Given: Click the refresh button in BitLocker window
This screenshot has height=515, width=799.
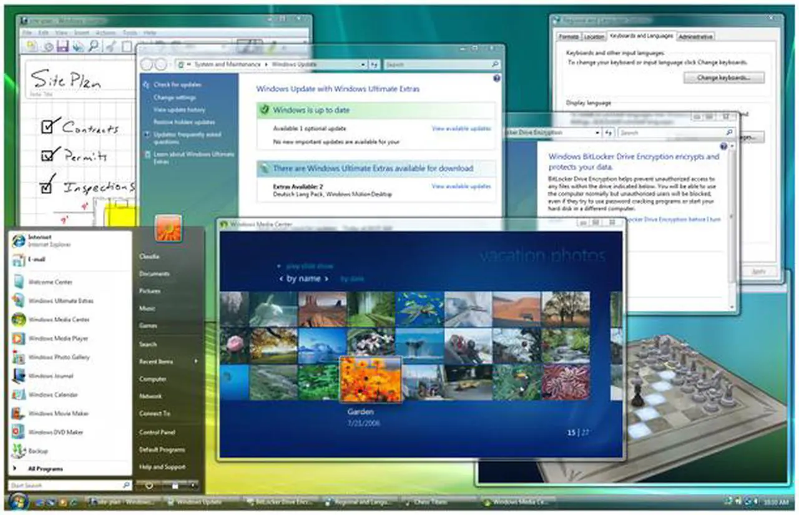Looking at the screenshot, I should (x=609, y=133).
